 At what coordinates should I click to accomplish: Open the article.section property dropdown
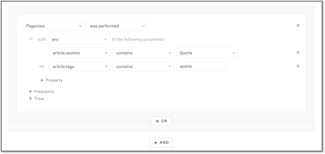point(80,53)
